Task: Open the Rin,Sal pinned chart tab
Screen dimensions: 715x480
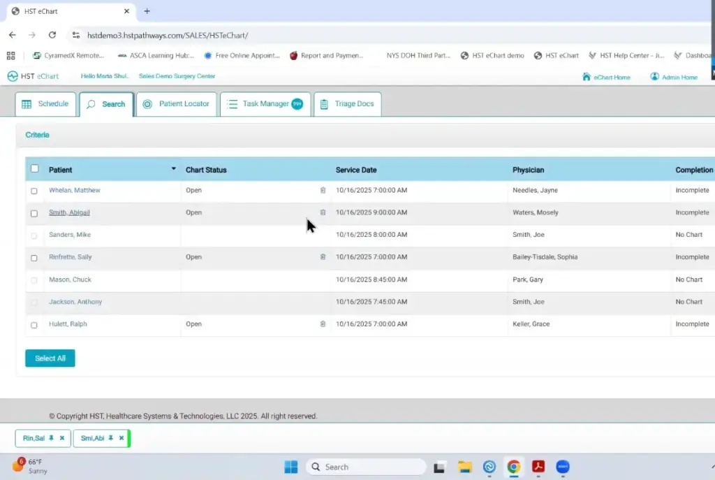Action: (34, 438)
